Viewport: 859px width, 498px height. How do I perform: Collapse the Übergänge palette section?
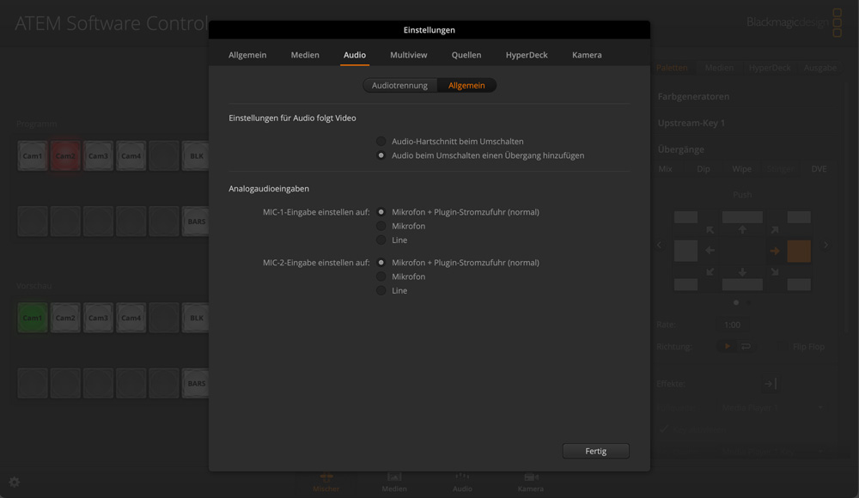680,149
